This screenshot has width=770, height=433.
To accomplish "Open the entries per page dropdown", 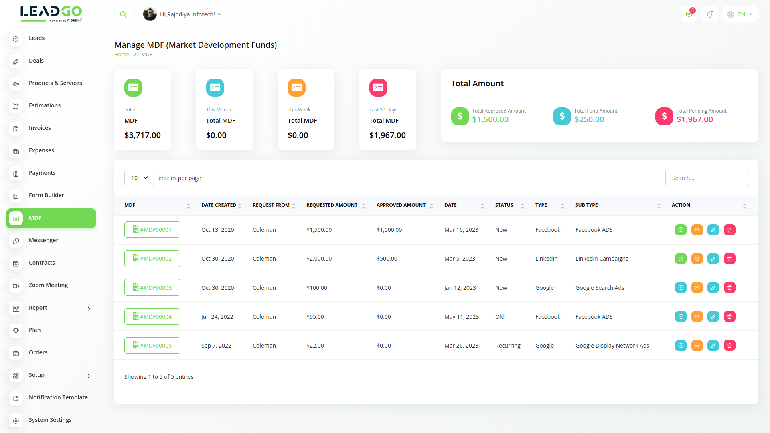I will tap(139, 178).
